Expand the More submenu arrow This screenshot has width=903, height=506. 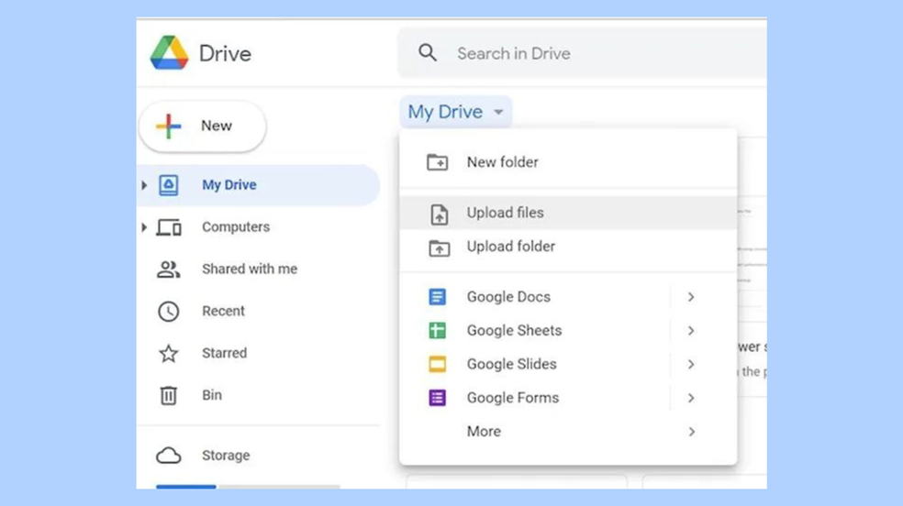coord(691,432)
